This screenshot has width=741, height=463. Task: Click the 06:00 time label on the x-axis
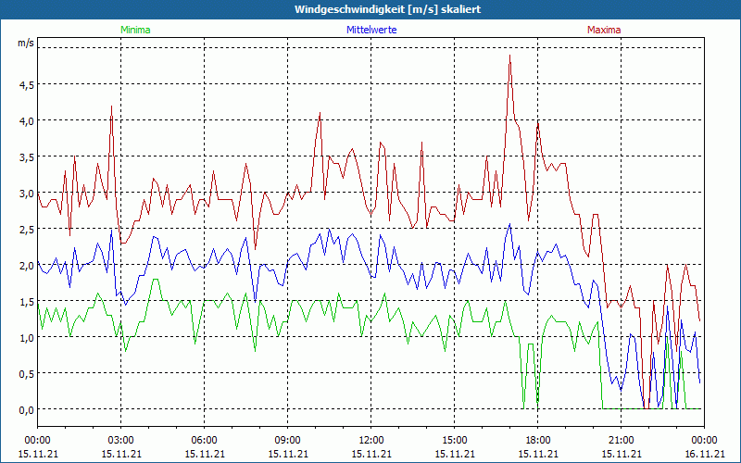click(x=204, y=441)
